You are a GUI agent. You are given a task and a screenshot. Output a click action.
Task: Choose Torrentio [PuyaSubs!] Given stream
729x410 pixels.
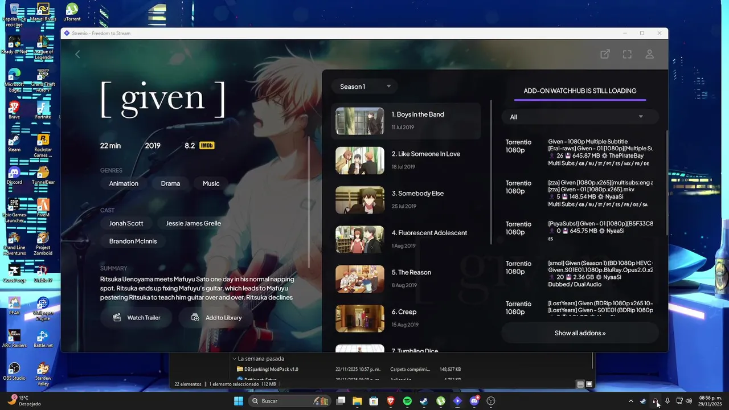tap(580, 231)
